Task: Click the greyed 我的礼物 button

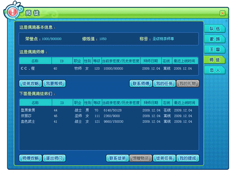Action: 188,83
